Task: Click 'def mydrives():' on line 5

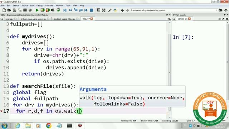Action: click(32, 37)
